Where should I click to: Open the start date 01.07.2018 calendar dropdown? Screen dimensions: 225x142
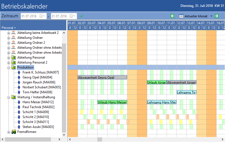pyautogui.click(x=42, y=16)
